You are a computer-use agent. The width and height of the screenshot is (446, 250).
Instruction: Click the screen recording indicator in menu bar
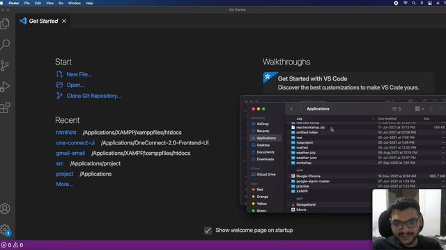[x=396, y=3]
